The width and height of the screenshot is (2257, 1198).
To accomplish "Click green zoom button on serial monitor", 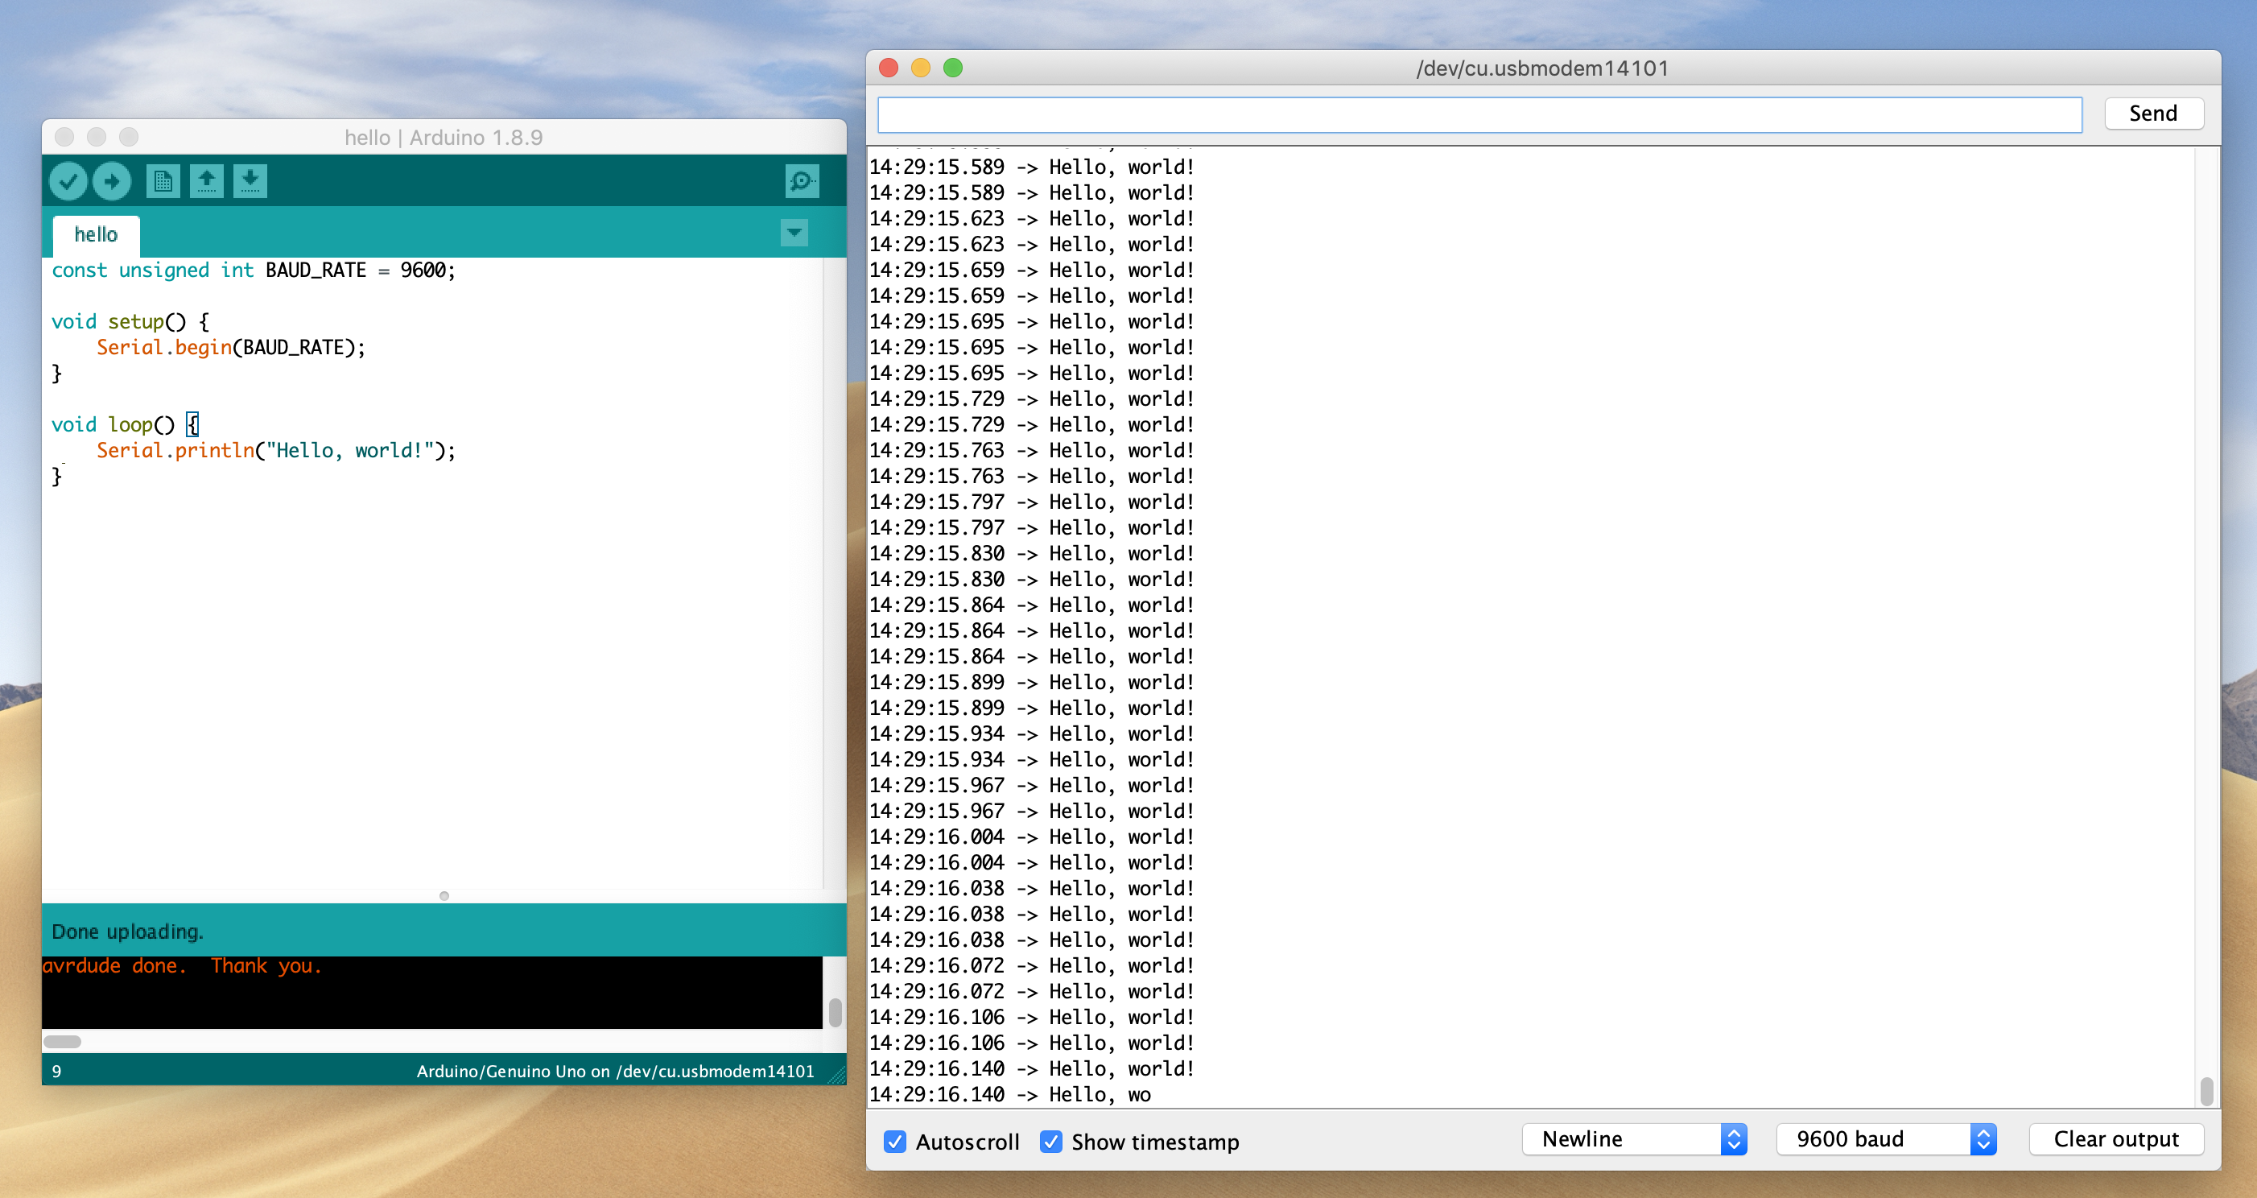I will point(952,68).
